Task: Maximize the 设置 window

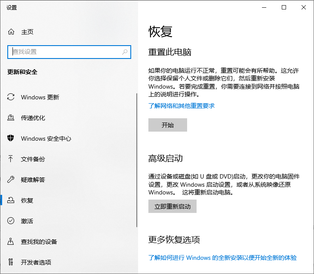Action: point(283,7)
